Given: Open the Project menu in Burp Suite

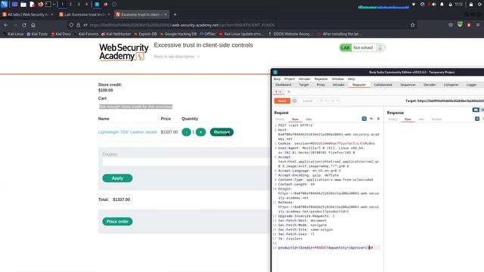Looking at the screenshot, I should pos(290,79).
